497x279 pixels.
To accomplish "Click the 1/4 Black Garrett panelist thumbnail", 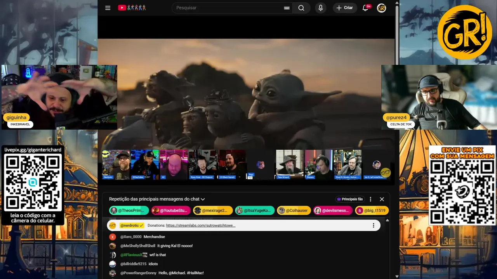I will click(x=231, y=165).
